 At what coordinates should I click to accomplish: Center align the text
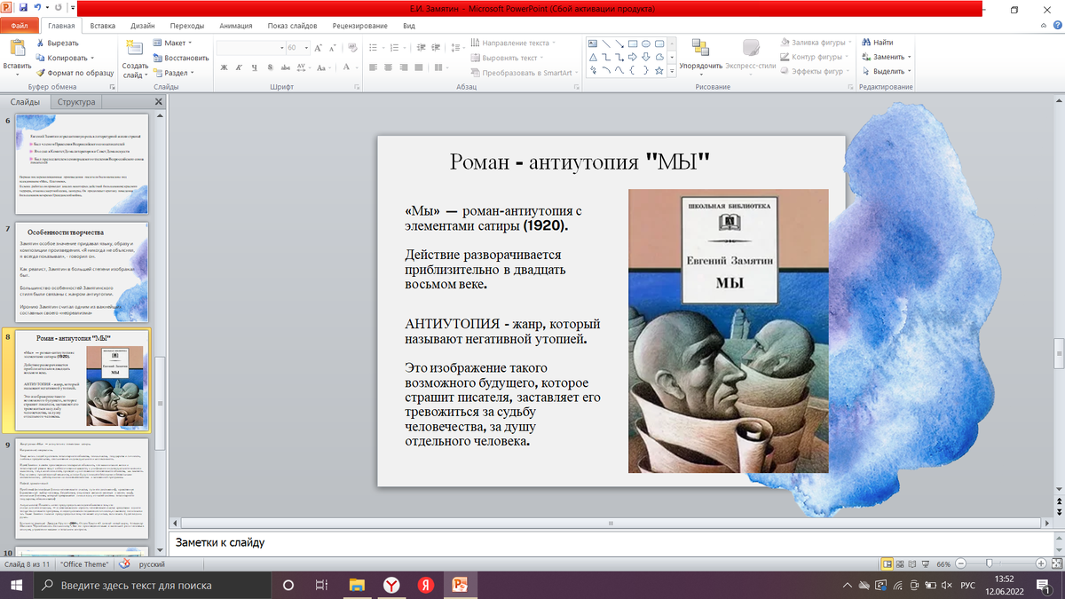point(389,67)
